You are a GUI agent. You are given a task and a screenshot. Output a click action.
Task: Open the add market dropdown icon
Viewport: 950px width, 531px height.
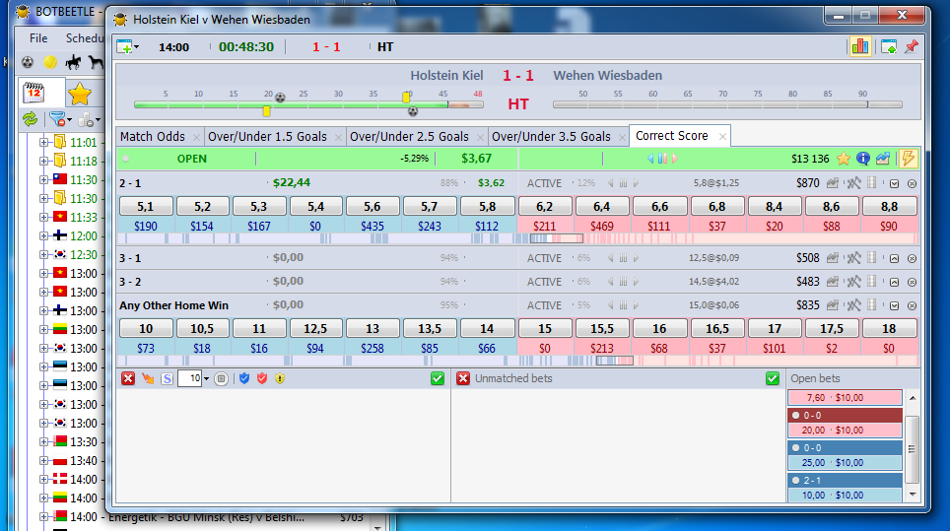127,46
